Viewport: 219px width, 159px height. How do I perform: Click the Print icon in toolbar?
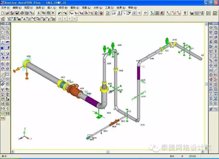22,13
